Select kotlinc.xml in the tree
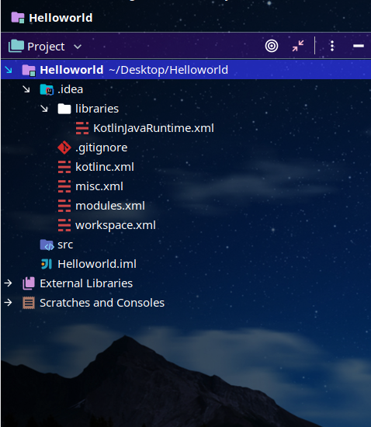The height and width of the screenshot is (427, 371). (105, 167)
